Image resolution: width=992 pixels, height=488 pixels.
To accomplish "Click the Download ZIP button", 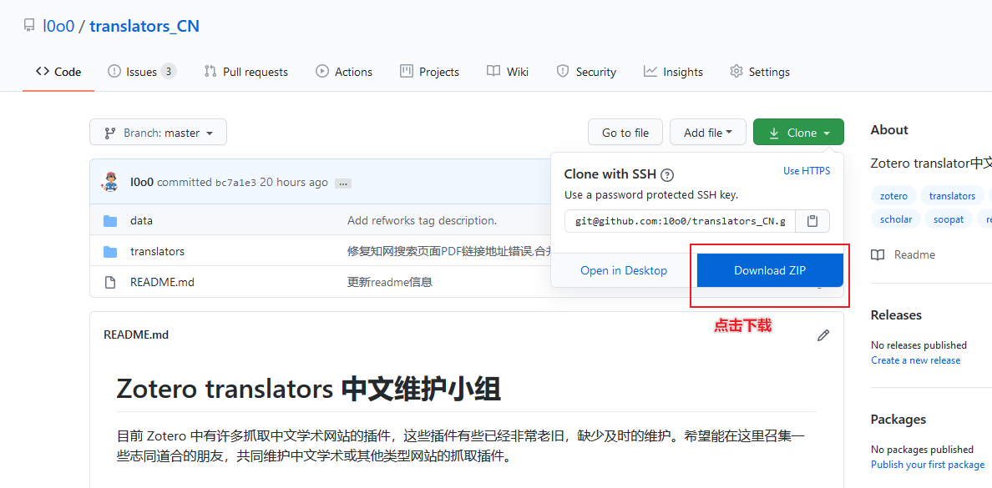I will pos(770,270).
